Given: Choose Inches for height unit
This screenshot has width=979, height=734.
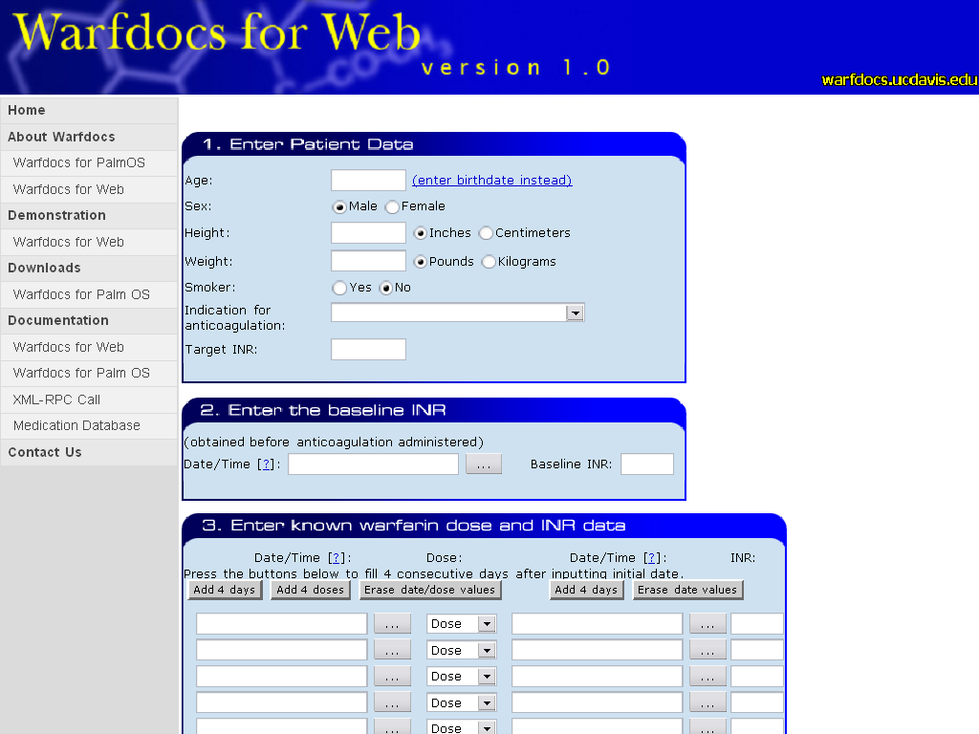Looking at the screenshot, I should (421, 233).
